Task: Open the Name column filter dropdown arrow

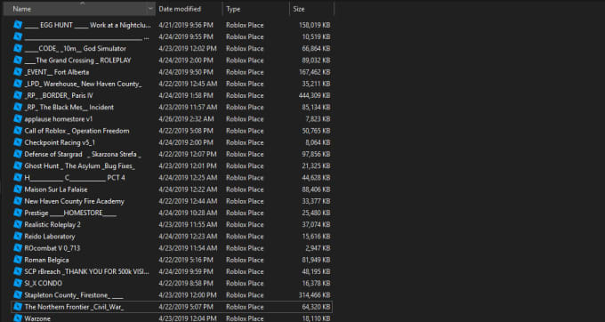Action: (x=150, y=9)
